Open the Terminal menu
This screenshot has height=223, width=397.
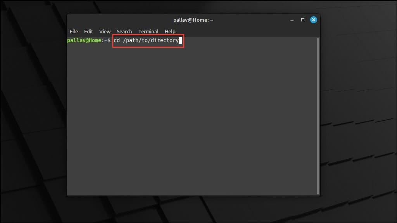148,31
